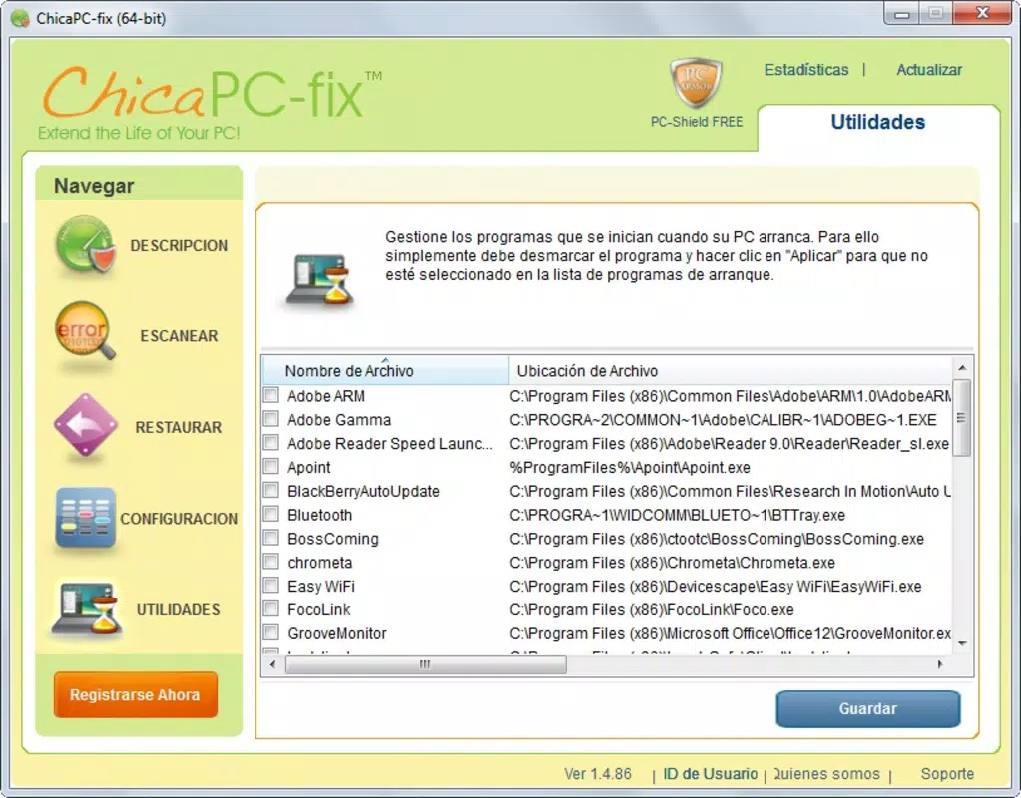Click the list scroll up arrow
This screenshot has height=798, width=1021.
coord(962,368)
